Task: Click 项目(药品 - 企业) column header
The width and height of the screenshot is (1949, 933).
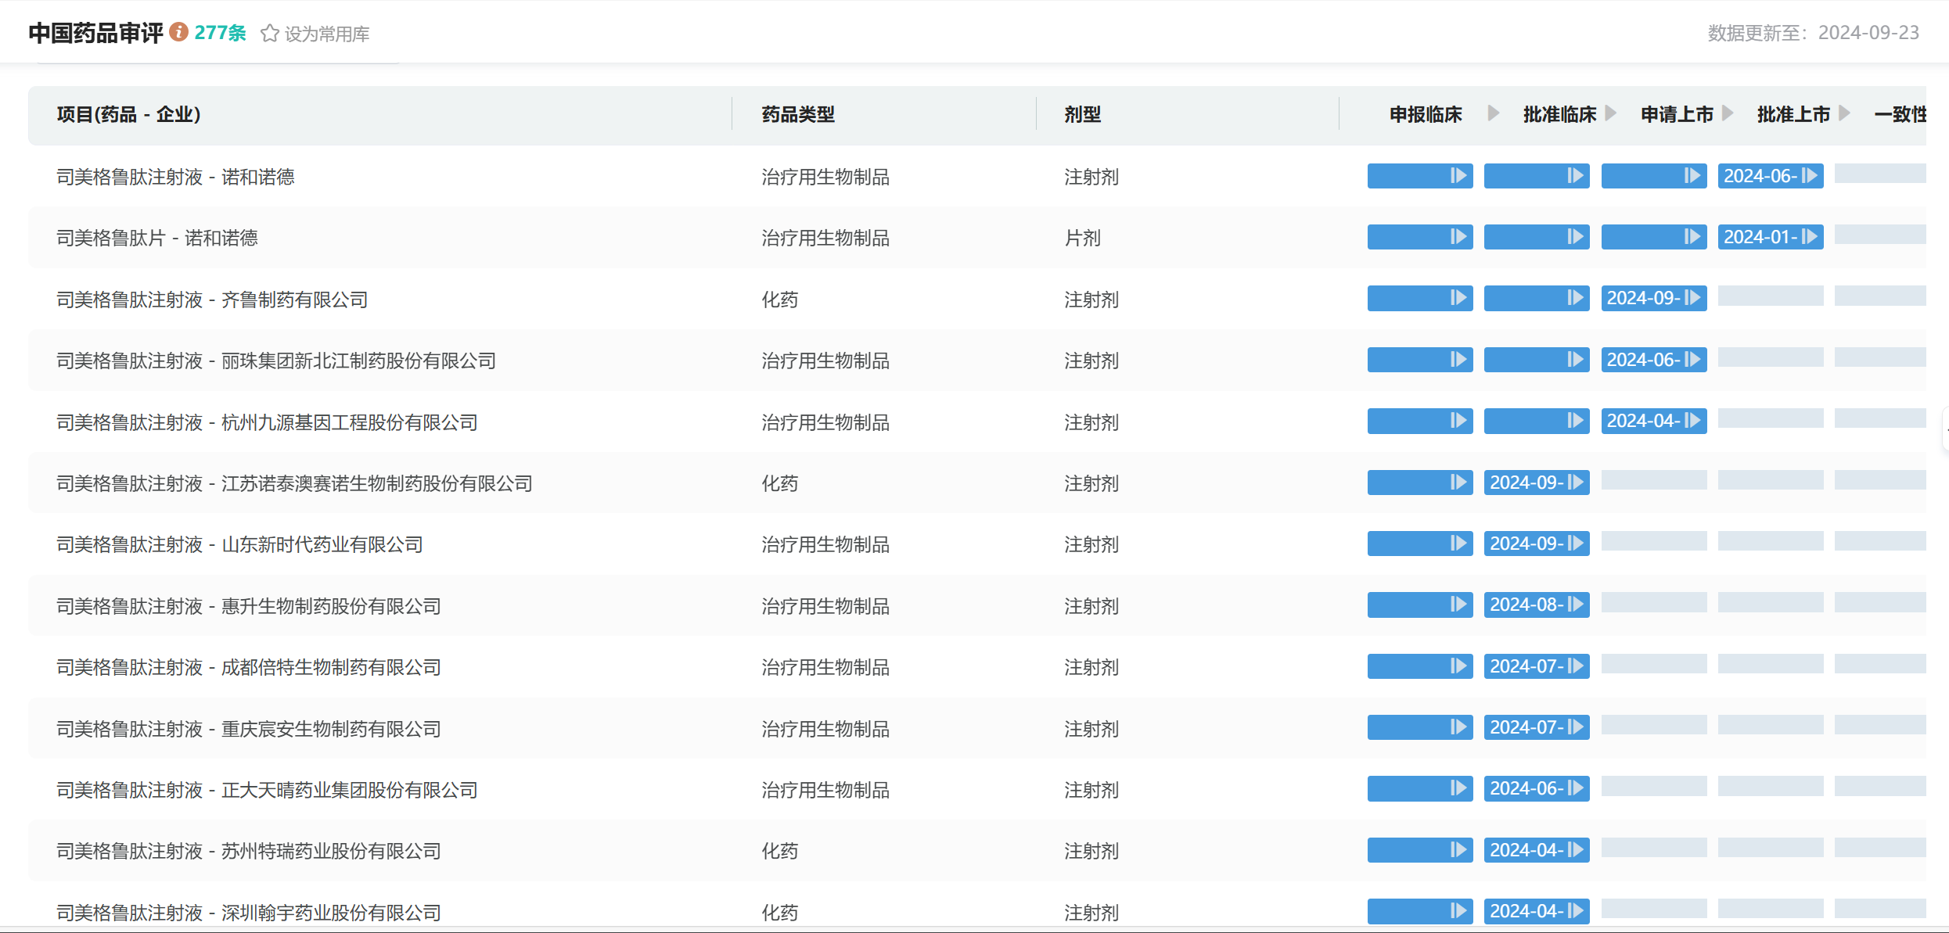Action: coord(128,114)
